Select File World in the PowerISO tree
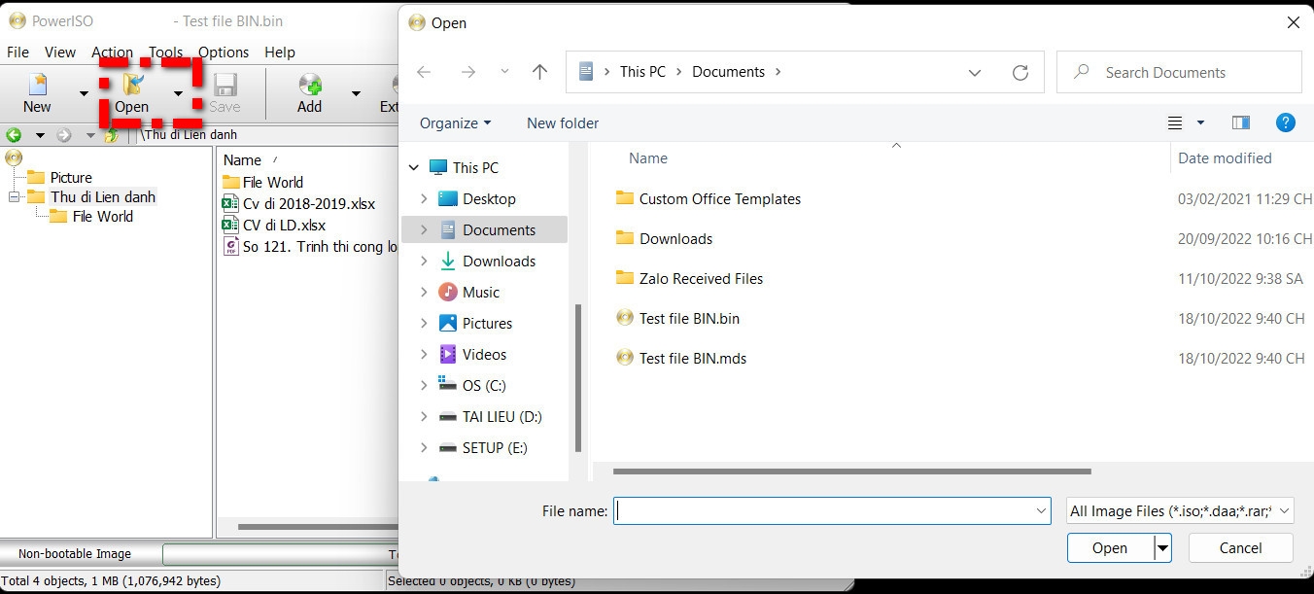Screen dimensions: 1314x594 [103, 216]
